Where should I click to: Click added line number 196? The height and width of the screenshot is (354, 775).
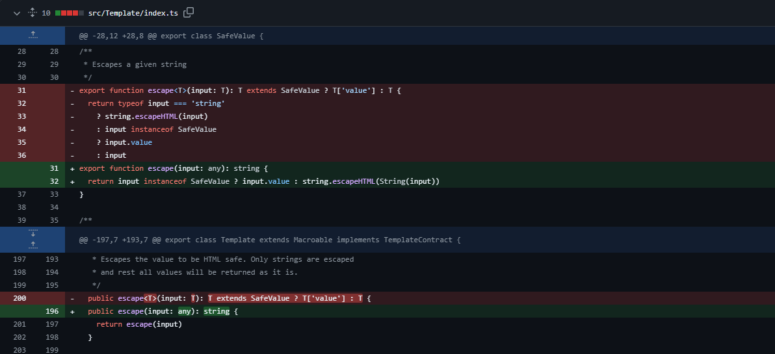point(54,311)
